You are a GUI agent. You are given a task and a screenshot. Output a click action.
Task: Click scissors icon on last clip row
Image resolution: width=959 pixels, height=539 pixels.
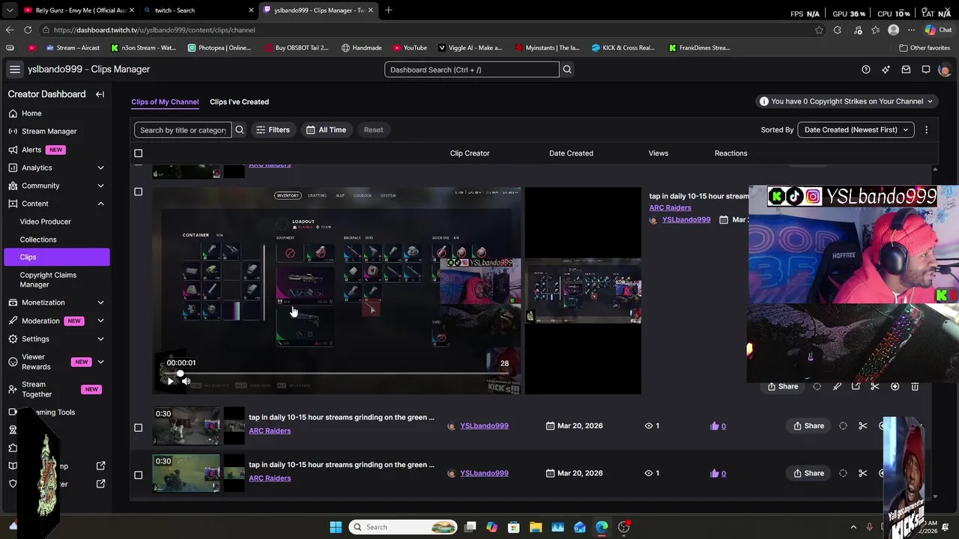click(863, 473)
